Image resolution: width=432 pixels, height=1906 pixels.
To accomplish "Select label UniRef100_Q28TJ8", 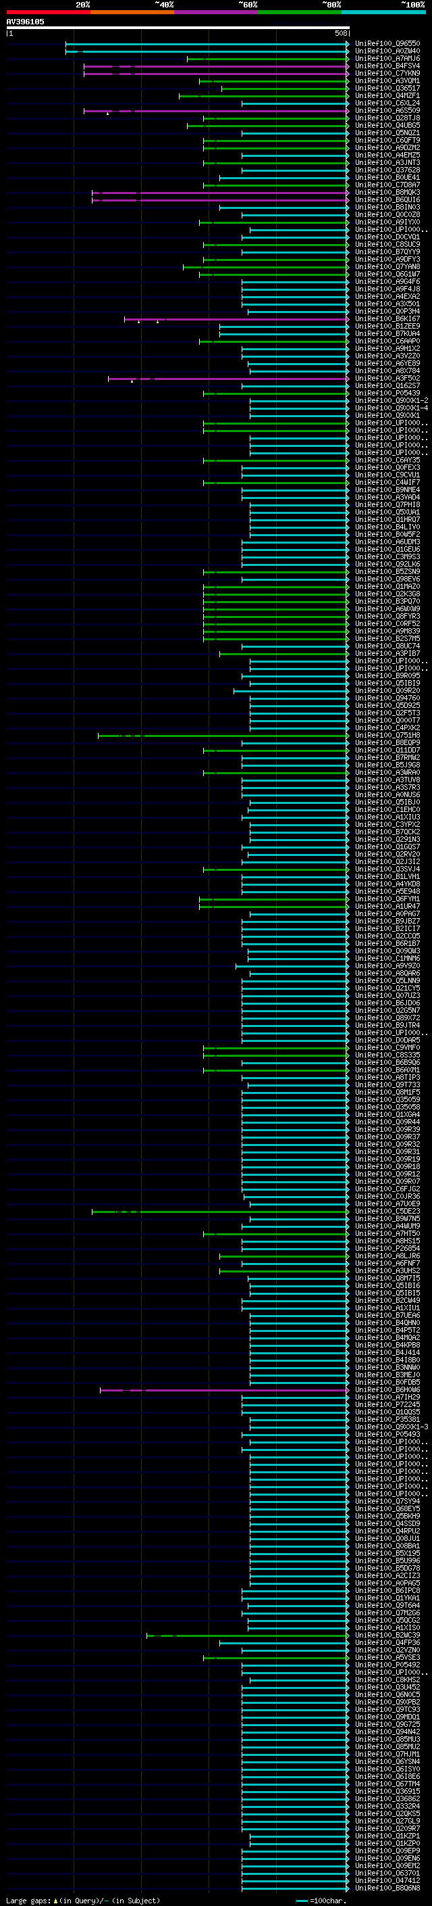I will pos(387,118).
